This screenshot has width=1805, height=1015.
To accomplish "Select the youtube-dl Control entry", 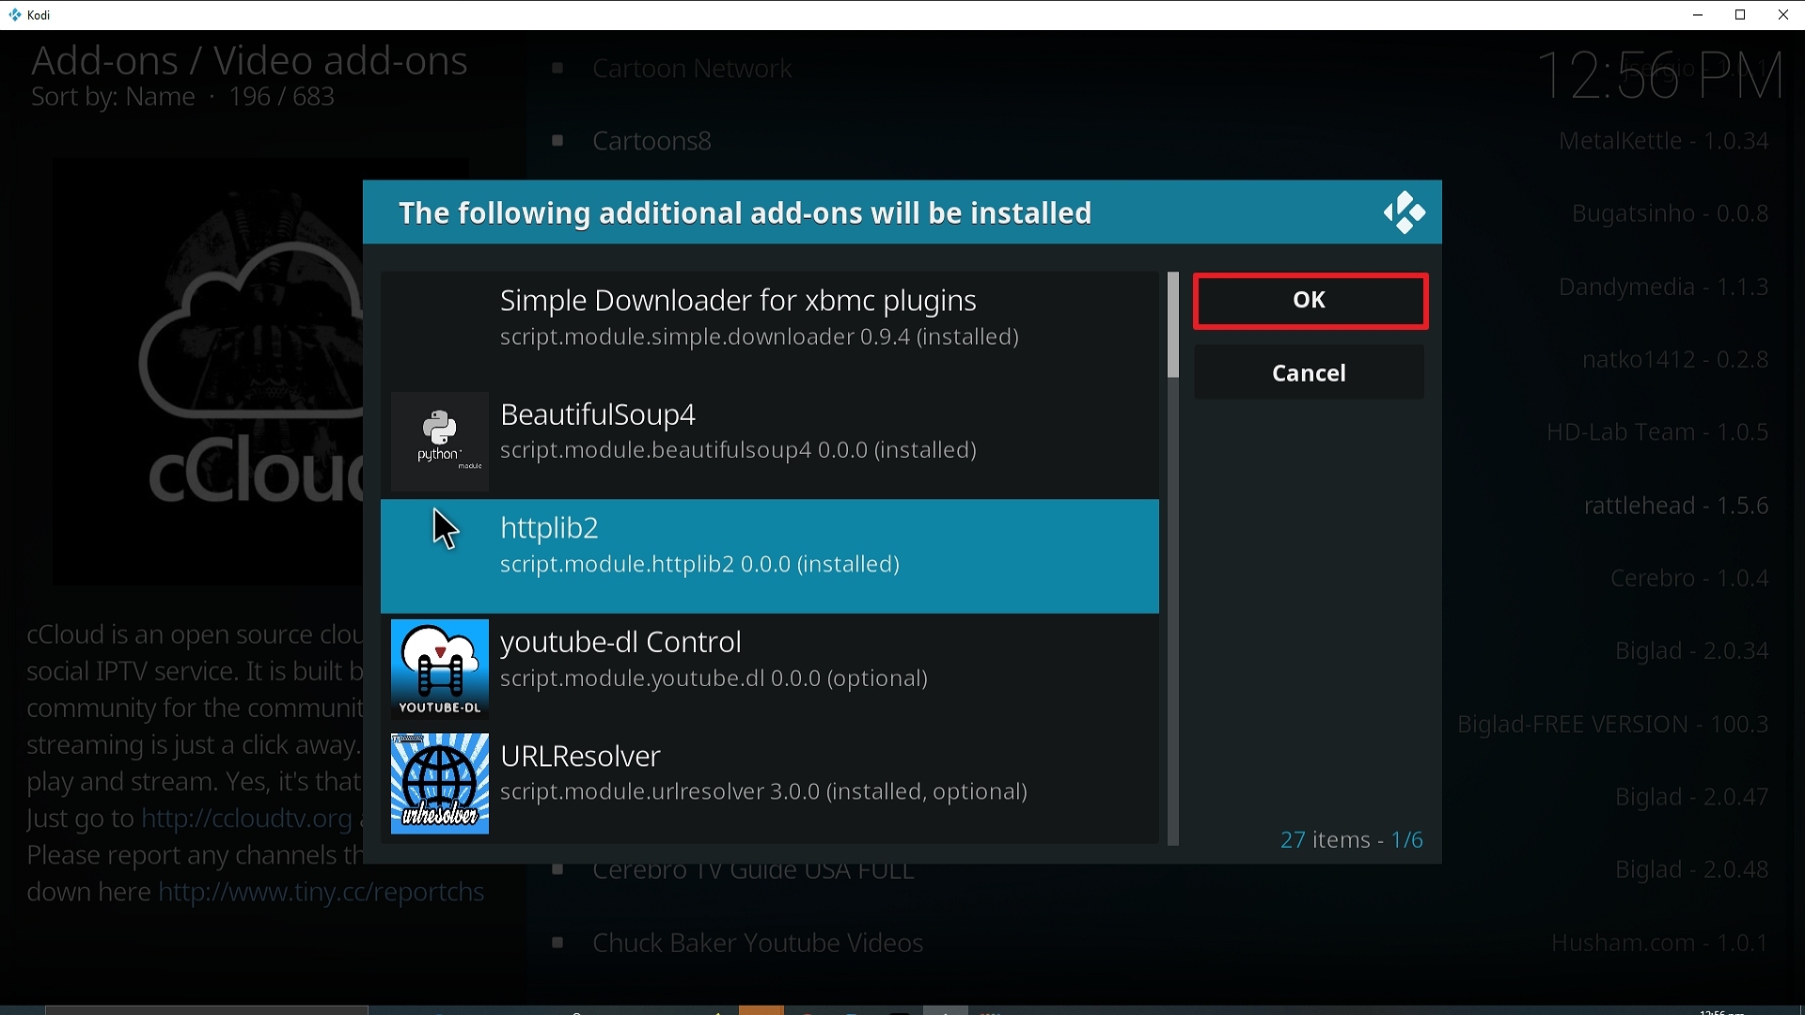I will click(769, 669).
